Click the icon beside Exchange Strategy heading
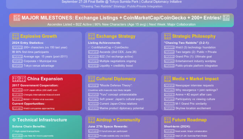The image size is (243, 139). tap(91, 36)
